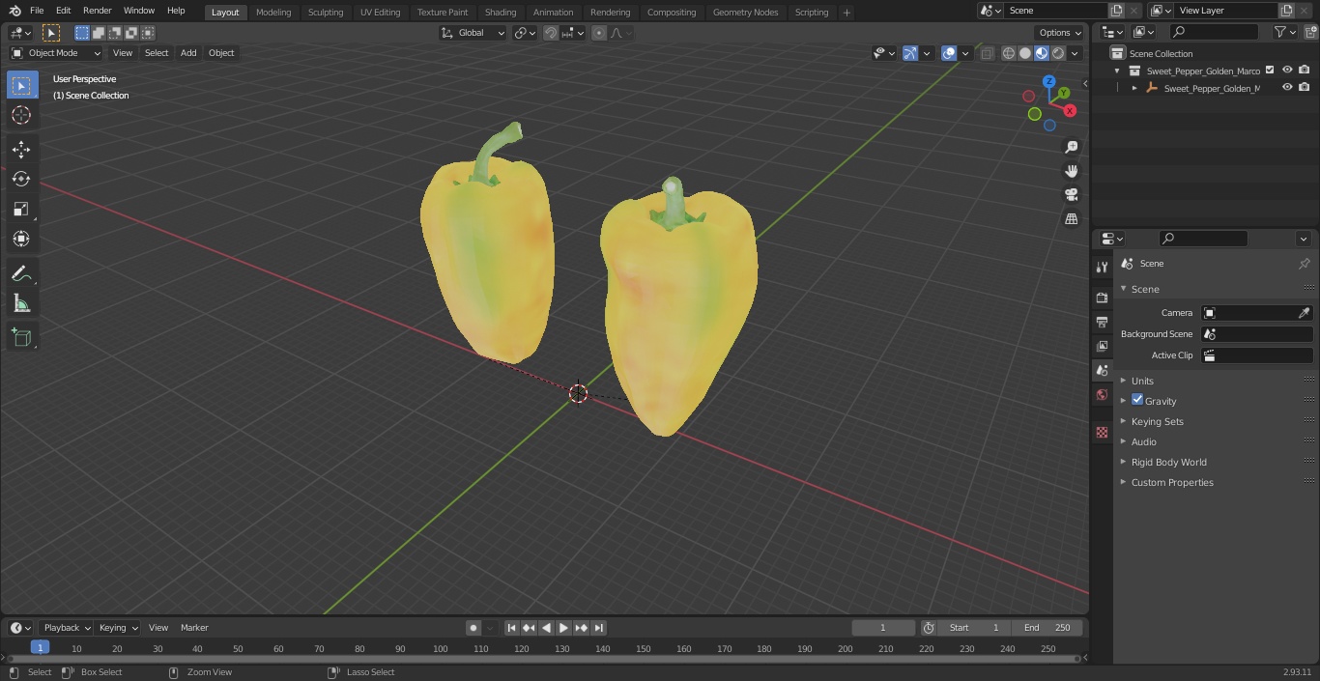This screenshot has height=681, width=1320.
Task: Toggle the Gravity checkbox
Action: point(1137,400)
